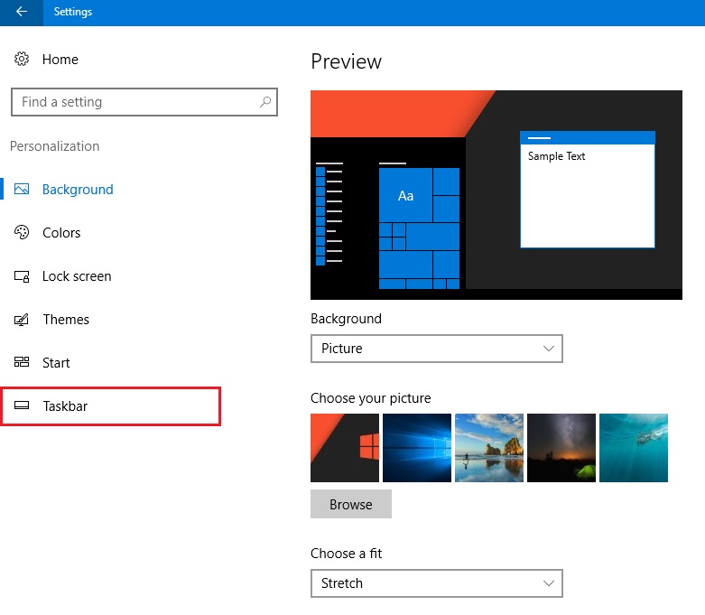Viewport: 705px width, 615px height.
Task: Click the Background picture icon in sidebar
Action: click(x=23, y=190)
